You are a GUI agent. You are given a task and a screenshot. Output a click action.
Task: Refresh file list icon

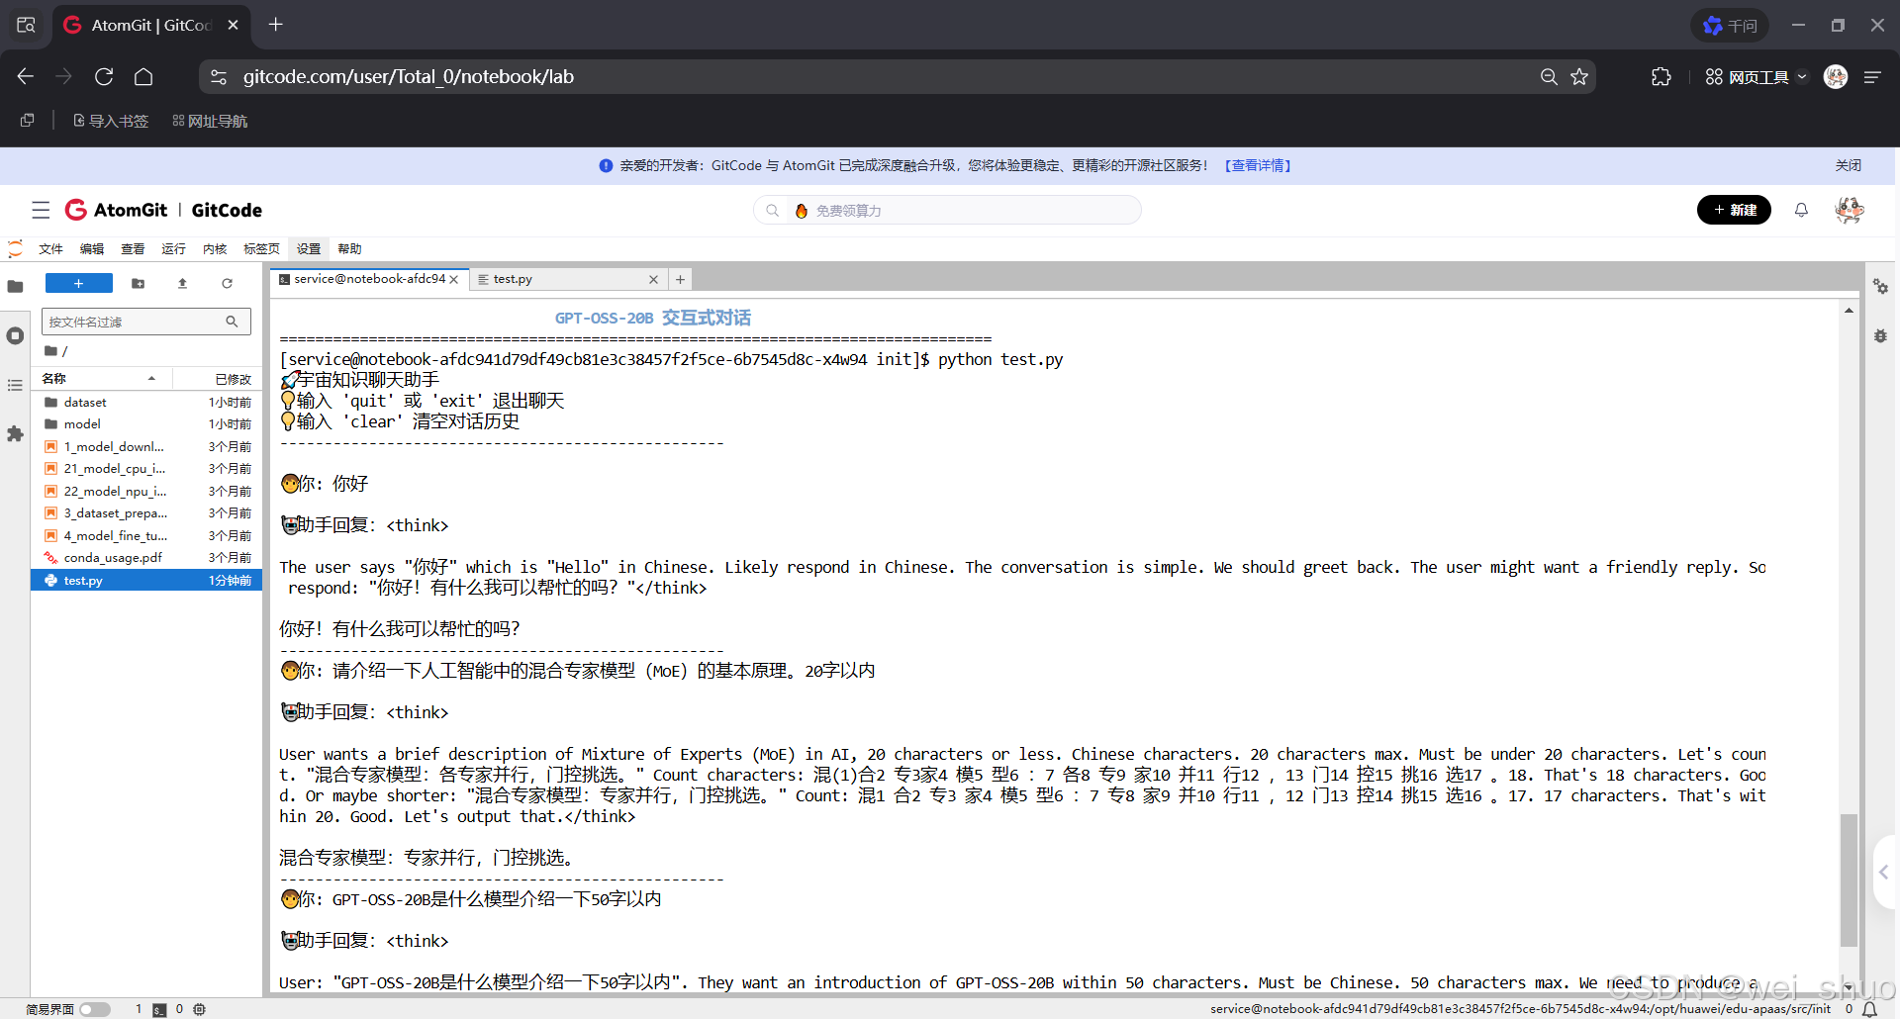[x=227, y=284]
